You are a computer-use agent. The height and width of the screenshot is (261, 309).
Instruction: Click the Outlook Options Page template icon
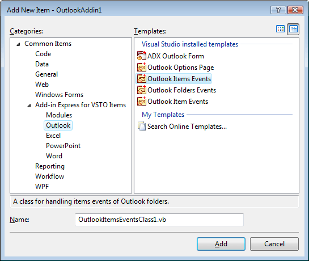pos(142,68)
